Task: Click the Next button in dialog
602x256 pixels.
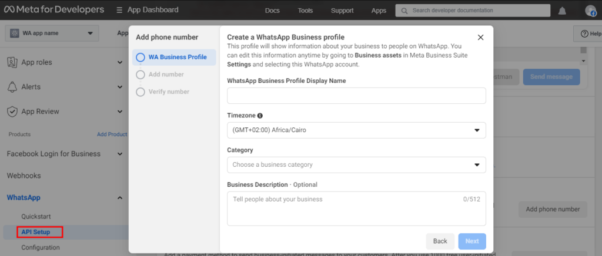Action: 472,241
